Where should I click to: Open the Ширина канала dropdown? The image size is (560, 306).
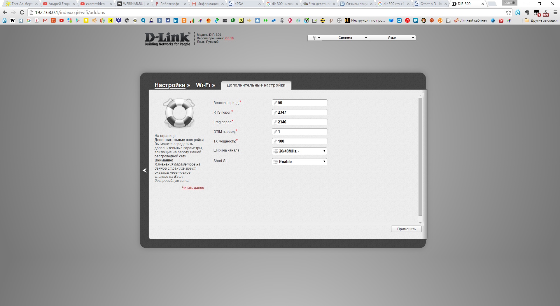pos(300,151)
